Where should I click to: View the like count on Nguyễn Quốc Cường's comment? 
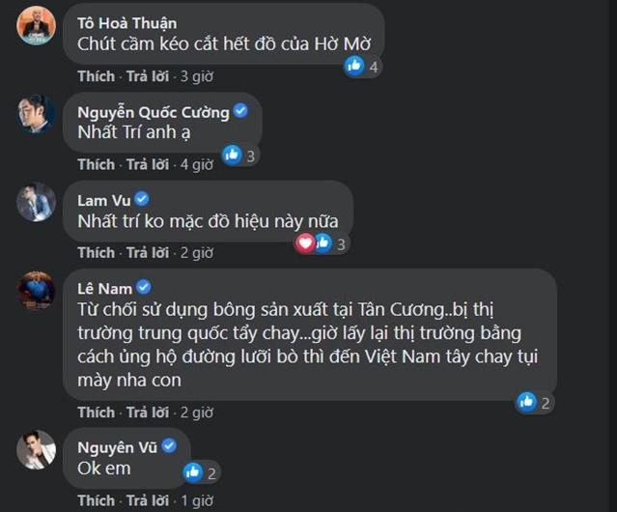click(x=251, y=156)
